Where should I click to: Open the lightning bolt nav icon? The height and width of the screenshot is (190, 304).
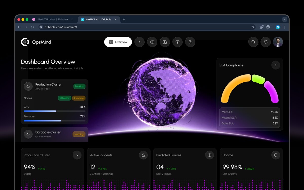[190, 42]
